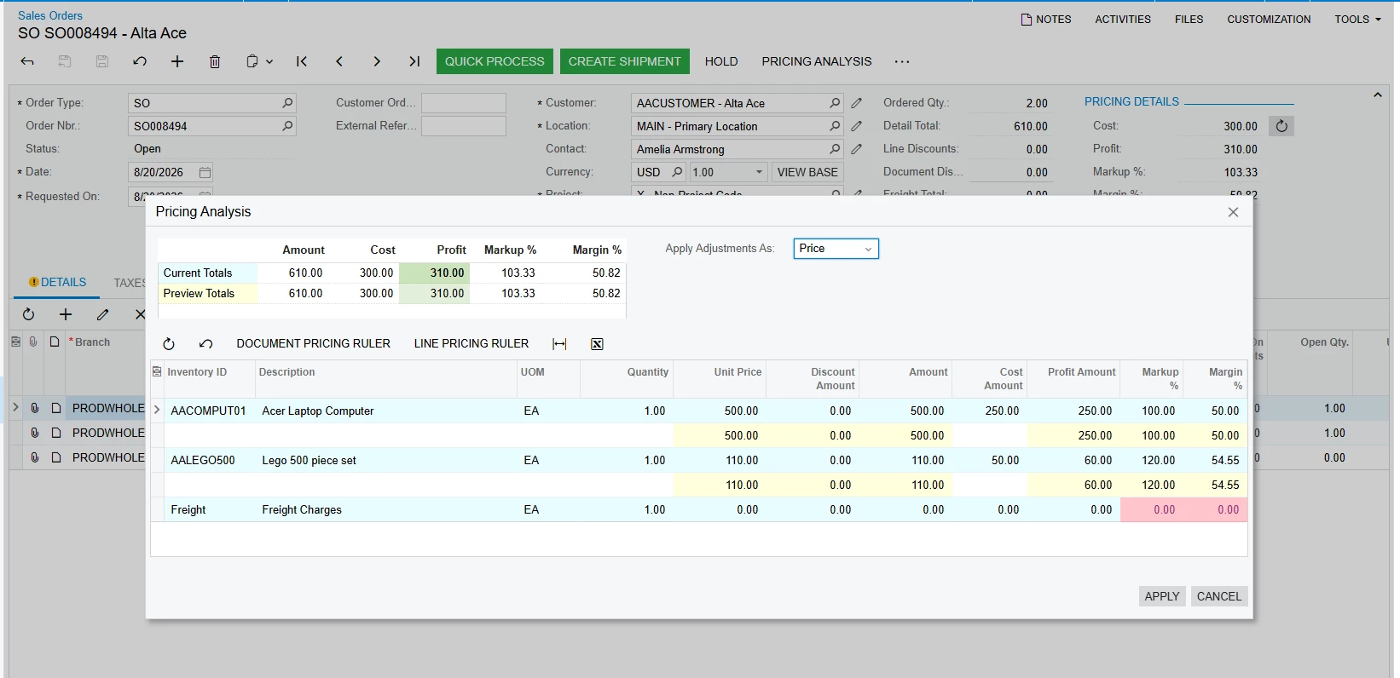Switch to the DETAILS tab
The width and height of the screenshot is (1400, 678).
point(58,283)
